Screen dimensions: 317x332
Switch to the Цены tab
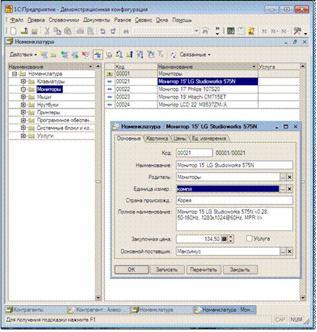point(180,139)
